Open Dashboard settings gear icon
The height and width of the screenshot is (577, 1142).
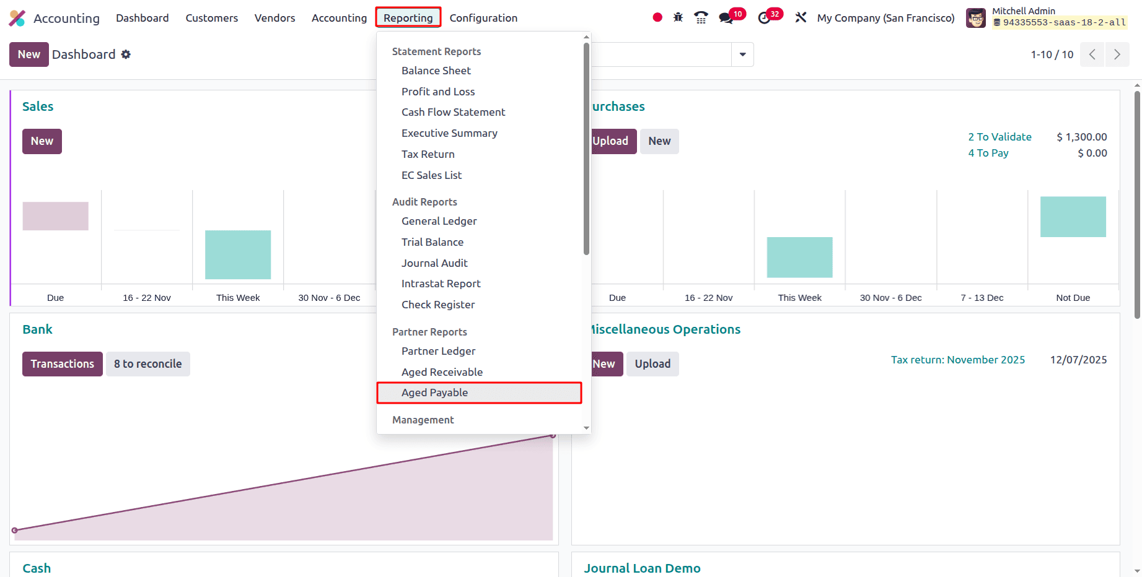126,54
